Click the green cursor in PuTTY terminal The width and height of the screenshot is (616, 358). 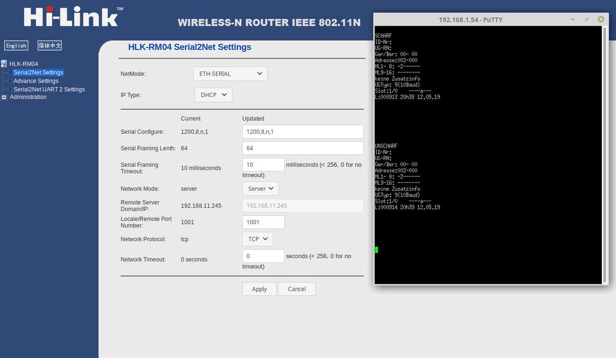click(376, 250)
